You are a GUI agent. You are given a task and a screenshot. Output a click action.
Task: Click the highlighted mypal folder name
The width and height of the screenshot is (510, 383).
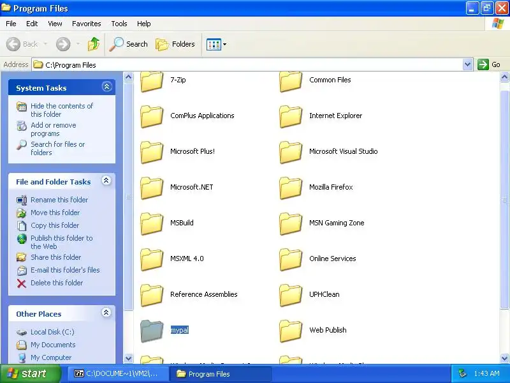[x=180, y=330]
